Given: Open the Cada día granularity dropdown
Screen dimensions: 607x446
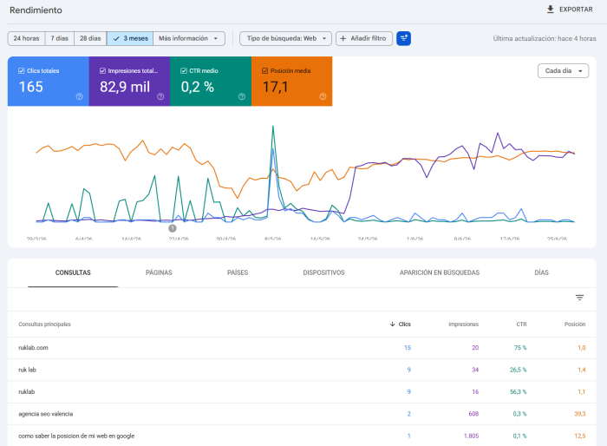Looking at the screenshot, I should tap(564, 71).
